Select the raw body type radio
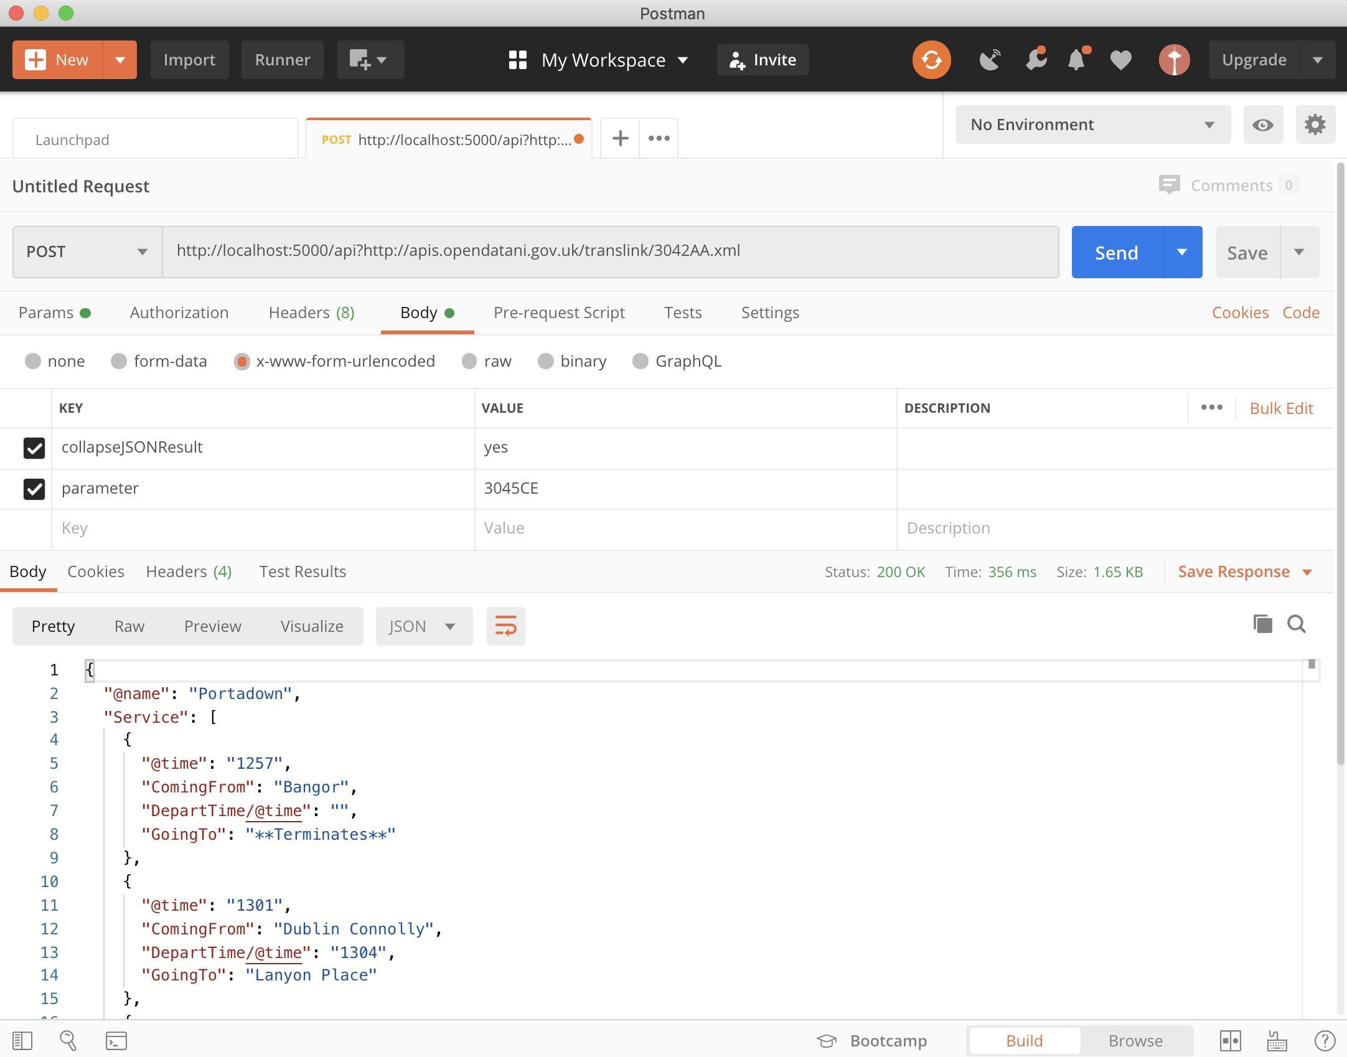Image resolution: width=1347 pixels, height=1057 pixels. (x=469, y=361)
